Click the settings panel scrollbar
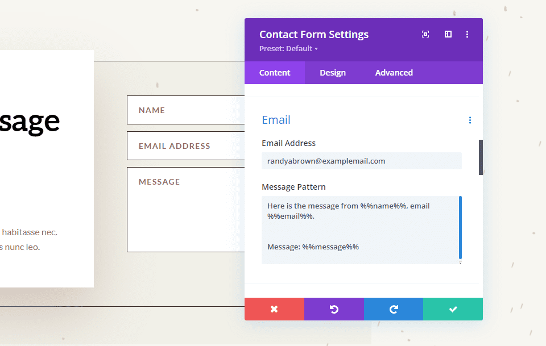Screen dimensions: 546x346 (x=481, y=158)
